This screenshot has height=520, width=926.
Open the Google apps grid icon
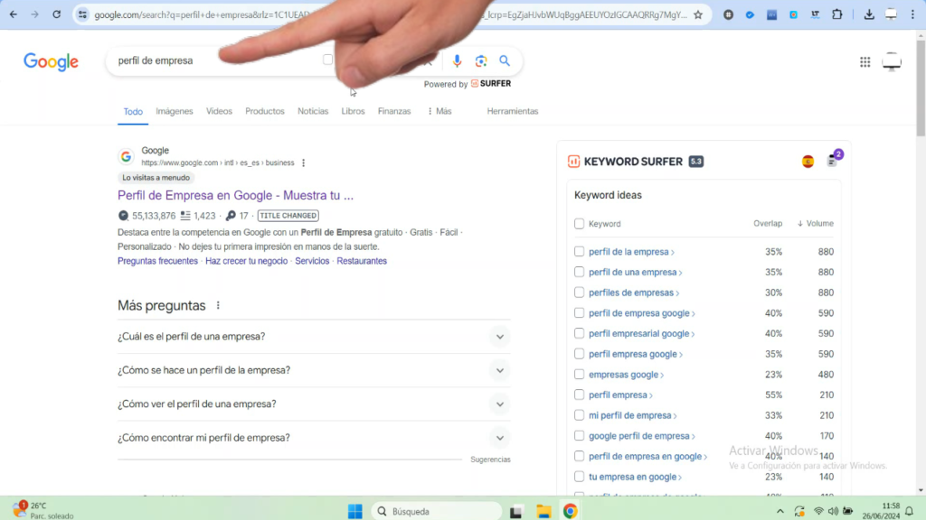(x=865, y=60)
